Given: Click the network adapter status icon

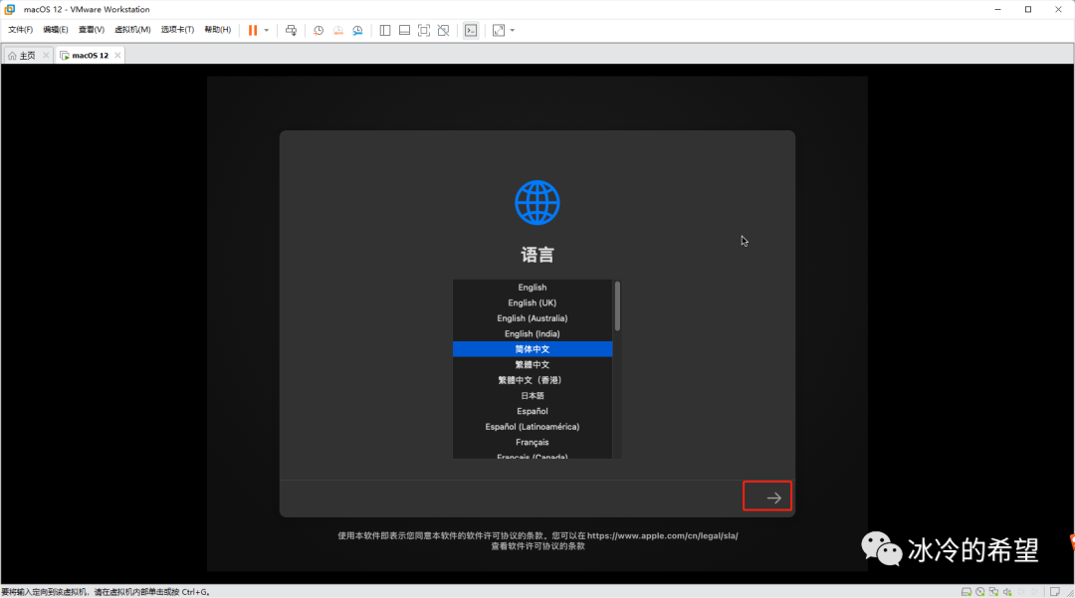Looking at the screenshot, I should point(993,592).
